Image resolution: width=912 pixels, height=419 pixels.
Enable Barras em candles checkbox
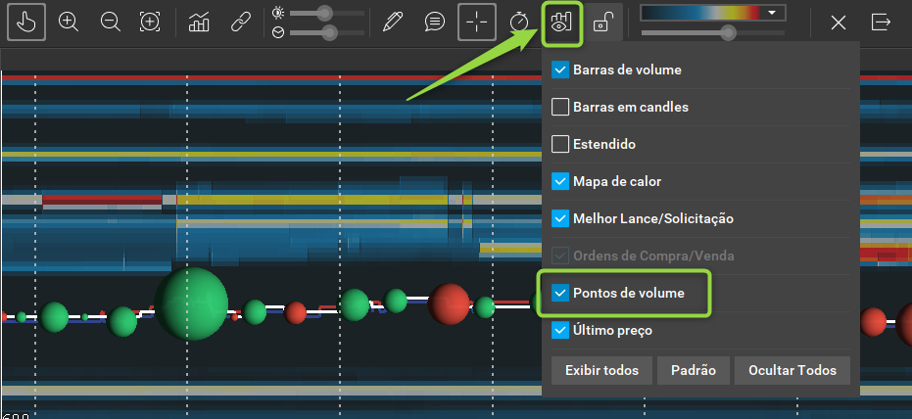pos(560,107)
